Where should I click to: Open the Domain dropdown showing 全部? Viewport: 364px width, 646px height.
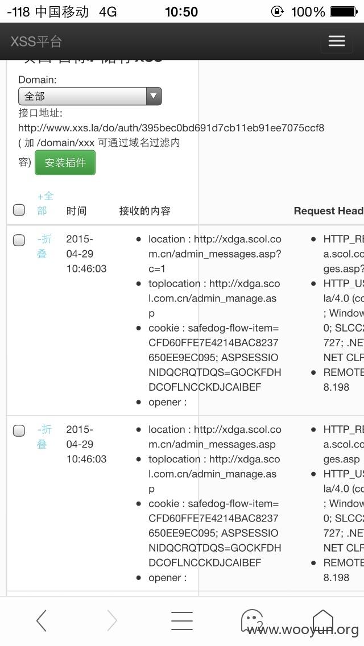coord(90,96)
